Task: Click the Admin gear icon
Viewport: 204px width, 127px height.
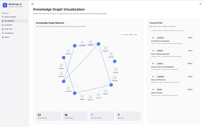Action: [3, 37]
